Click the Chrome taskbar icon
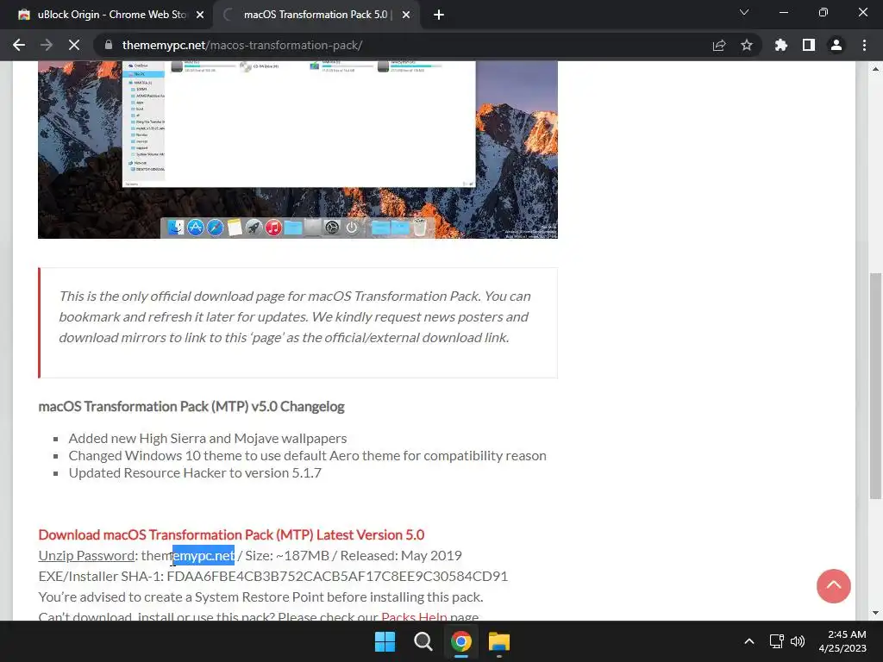883x662 pixels. coord(461,641)
